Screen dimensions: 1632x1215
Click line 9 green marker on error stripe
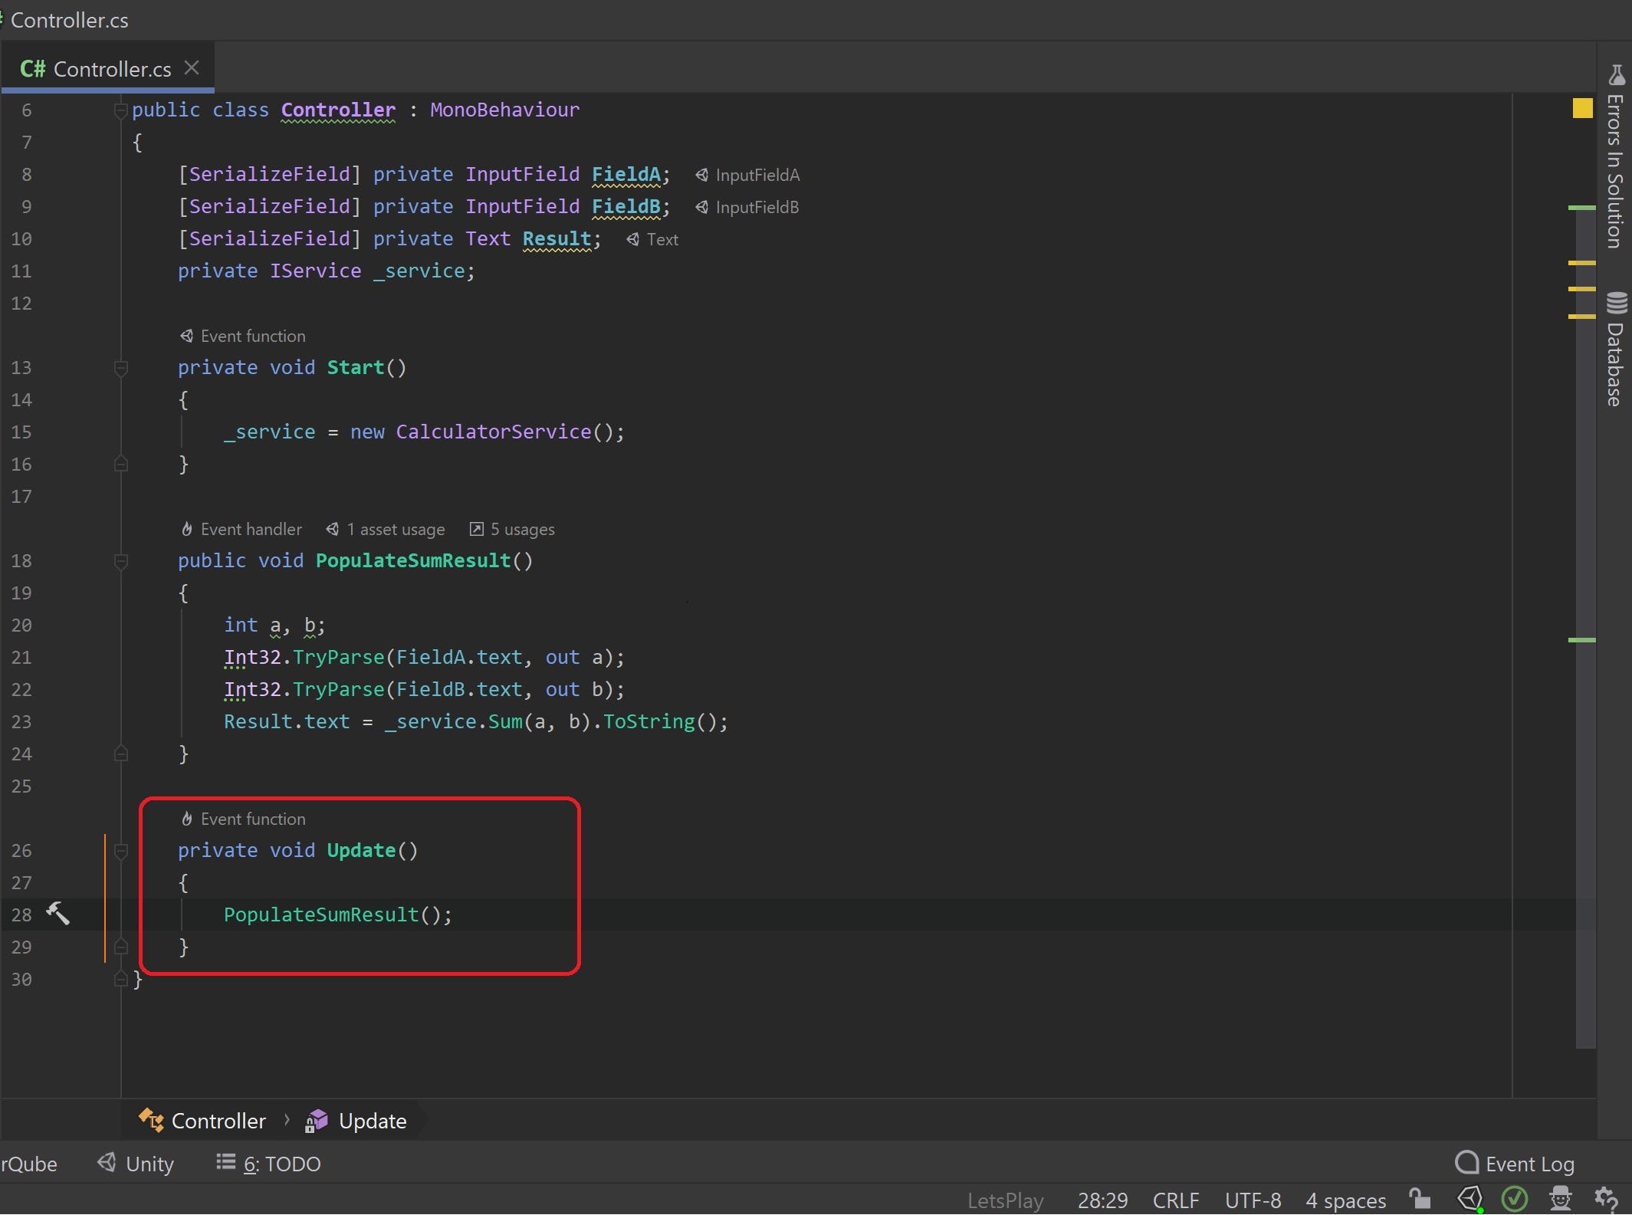tap(1581, 207)
